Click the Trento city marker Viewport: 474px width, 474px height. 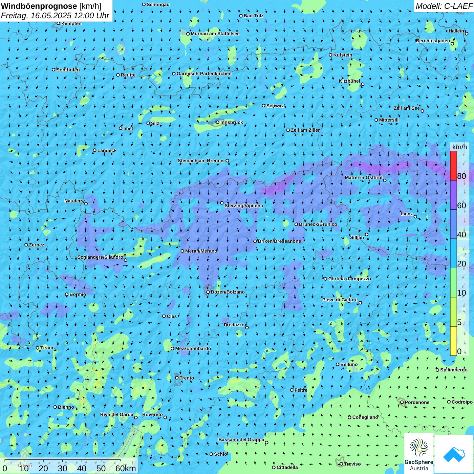pyautogui.click(x=177, y=378)
